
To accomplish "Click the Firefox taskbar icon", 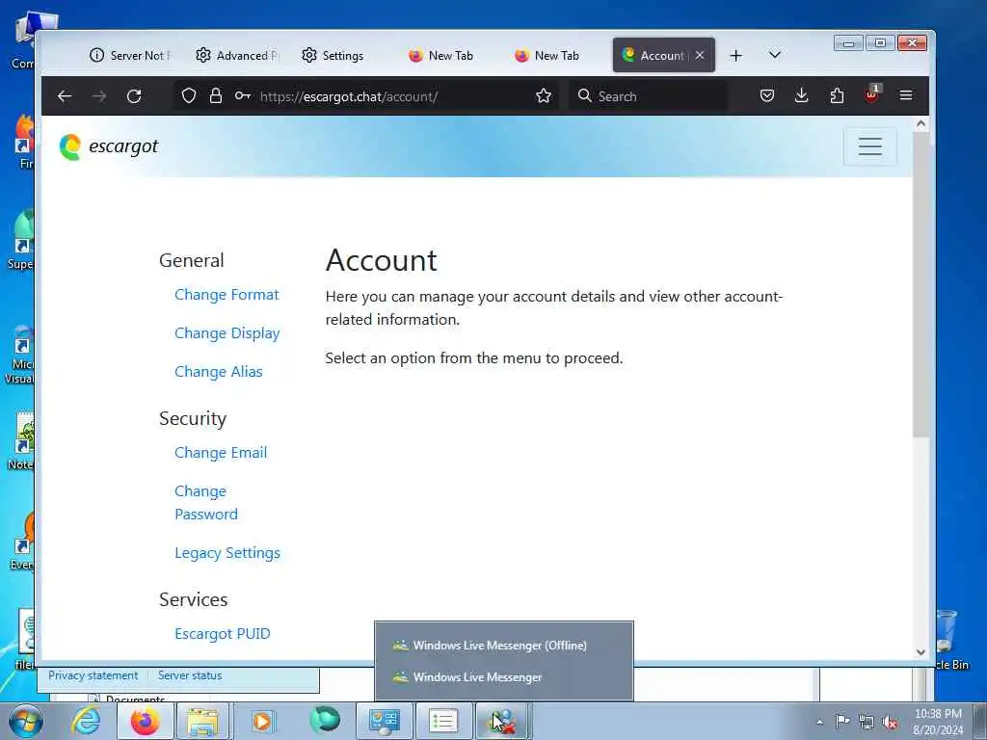I will coord(145,721).
